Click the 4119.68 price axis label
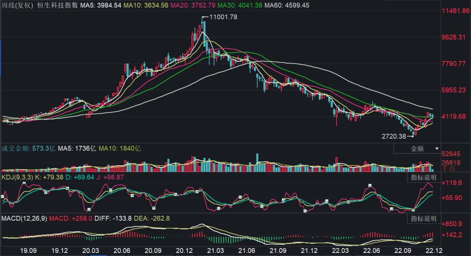Viewport: 471px width, 256px height. (x=454, y=116)
